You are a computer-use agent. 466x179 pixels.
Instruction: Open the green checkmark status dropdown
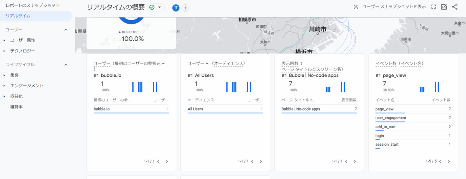point(156,7)
